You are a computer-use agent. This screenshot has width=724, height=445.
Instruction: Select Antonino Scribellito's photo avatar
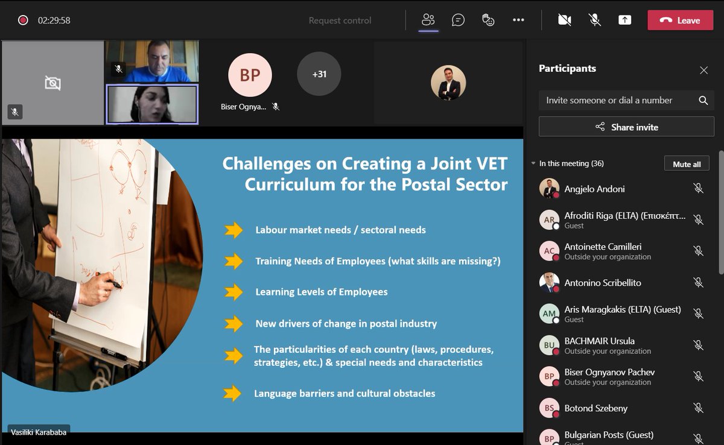click(549, 283)
